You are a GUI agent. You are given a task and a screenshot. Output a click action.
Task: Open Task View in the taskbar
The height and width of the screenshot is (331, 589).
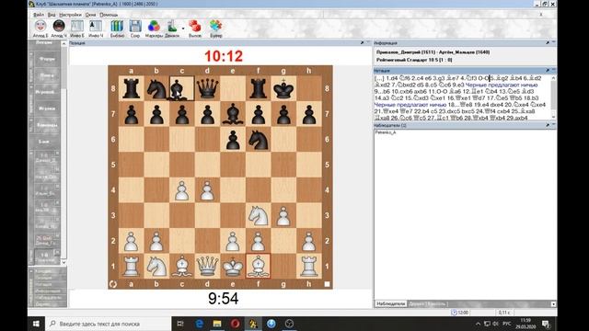tap(180, 324)
